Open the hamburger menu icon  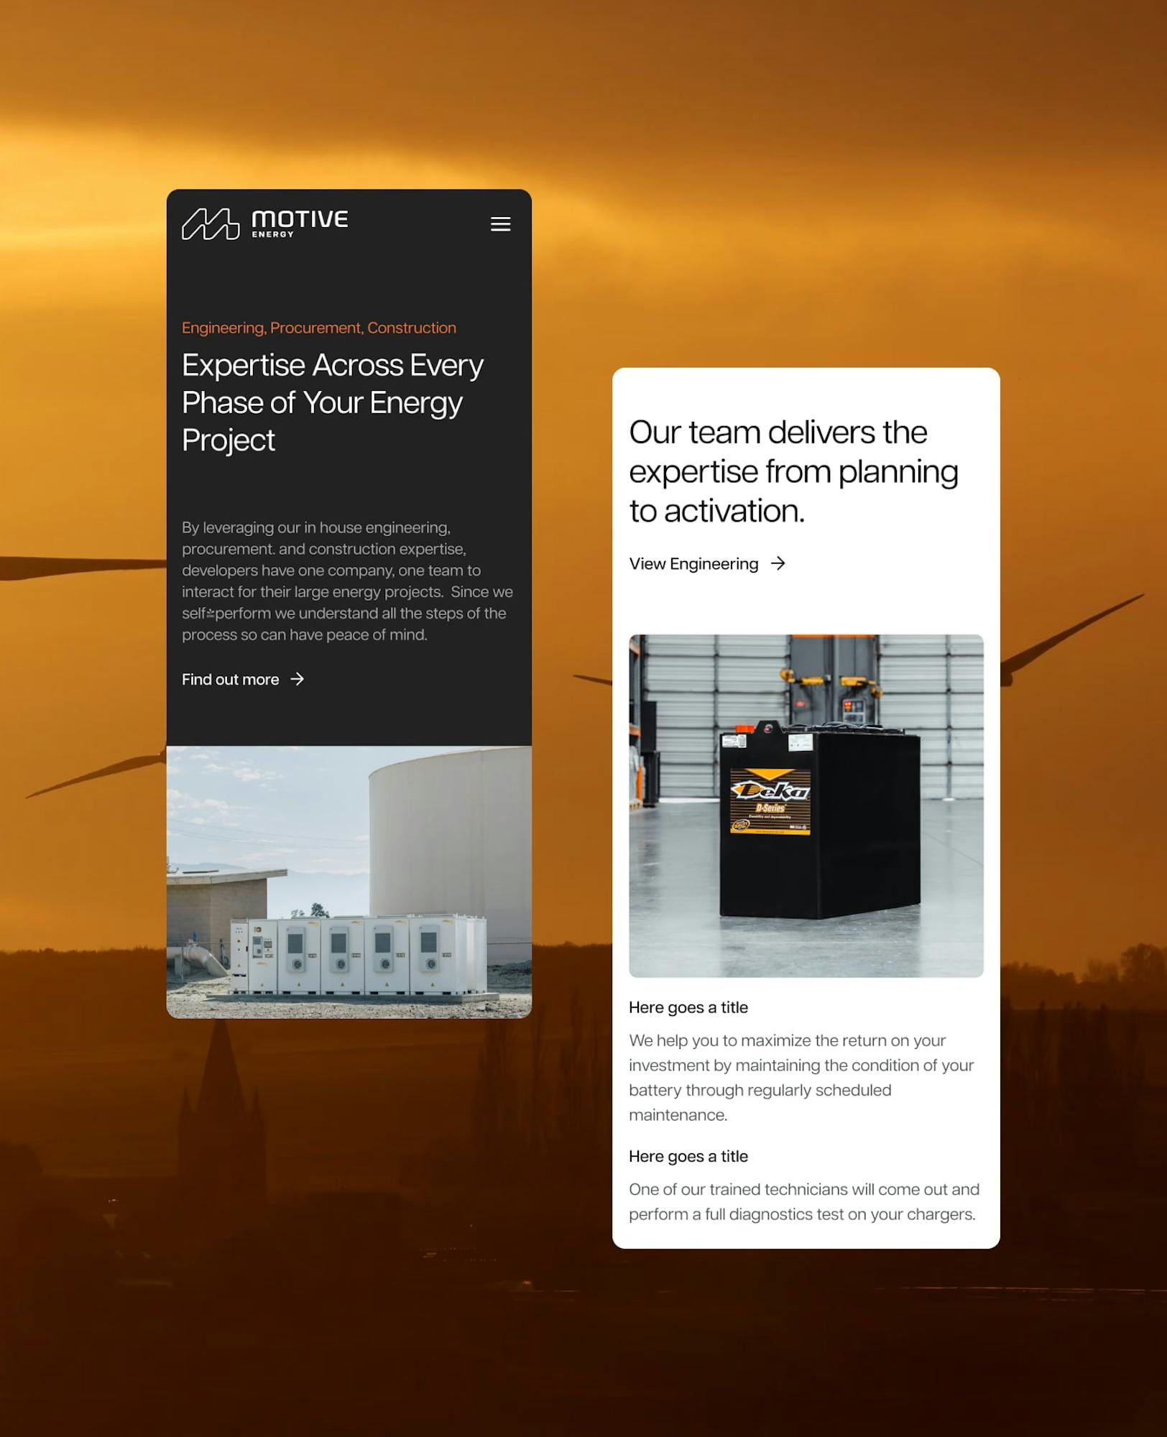pos(500,224)
